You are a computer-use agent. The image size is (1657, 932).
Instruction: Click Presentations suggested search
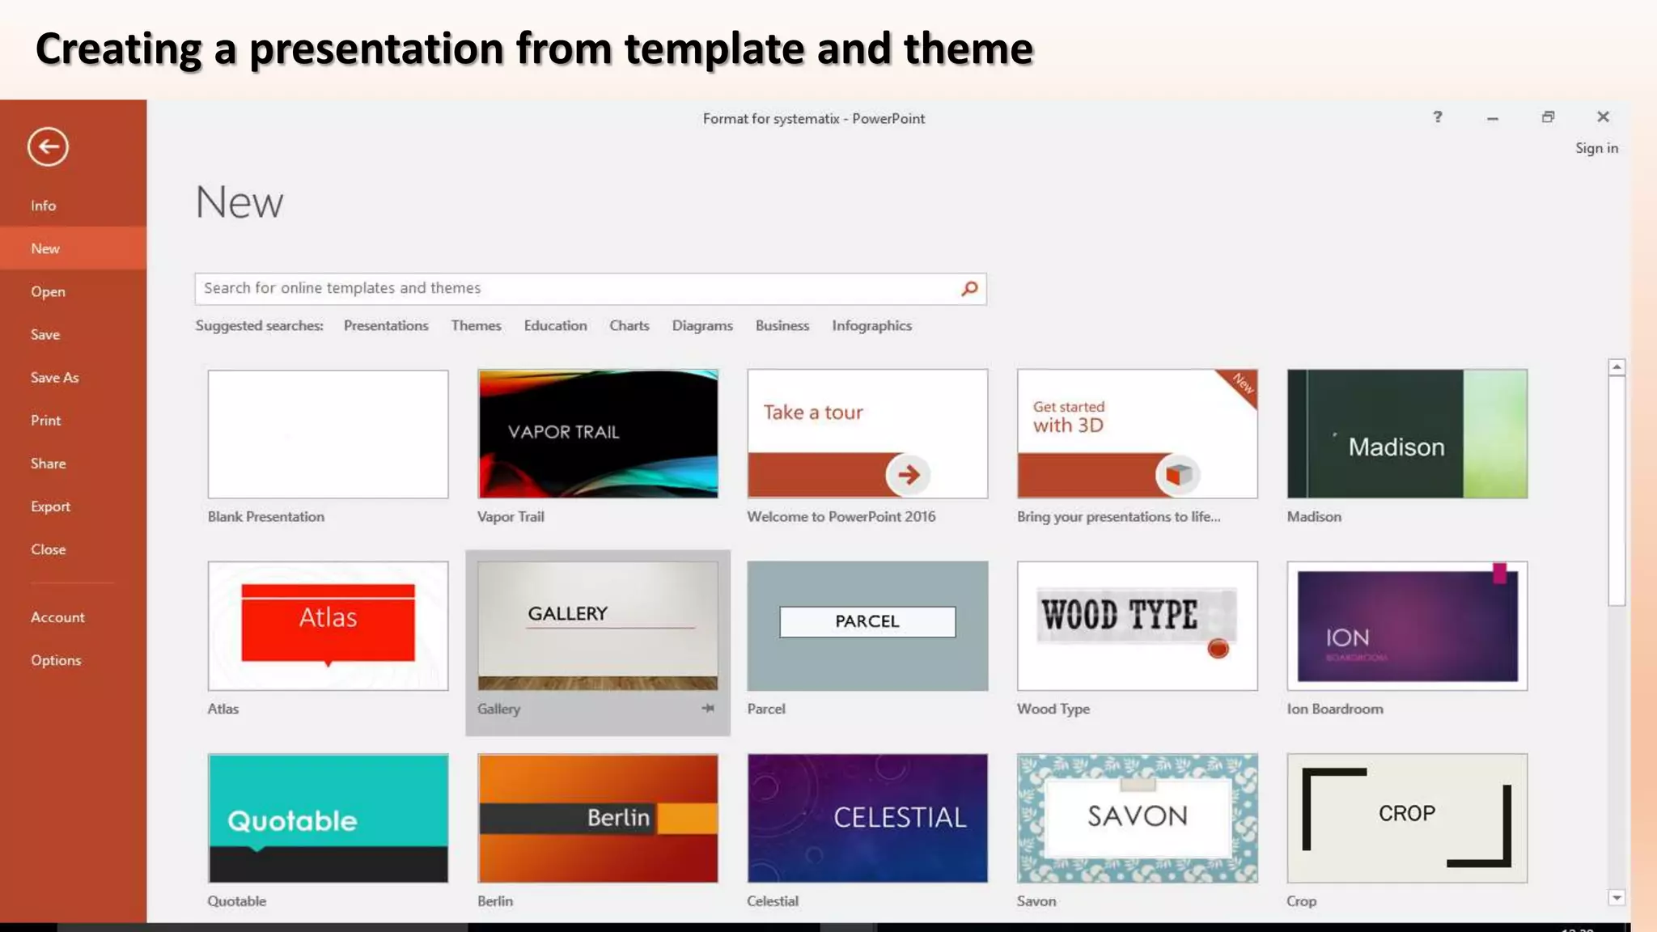(386, 325)
